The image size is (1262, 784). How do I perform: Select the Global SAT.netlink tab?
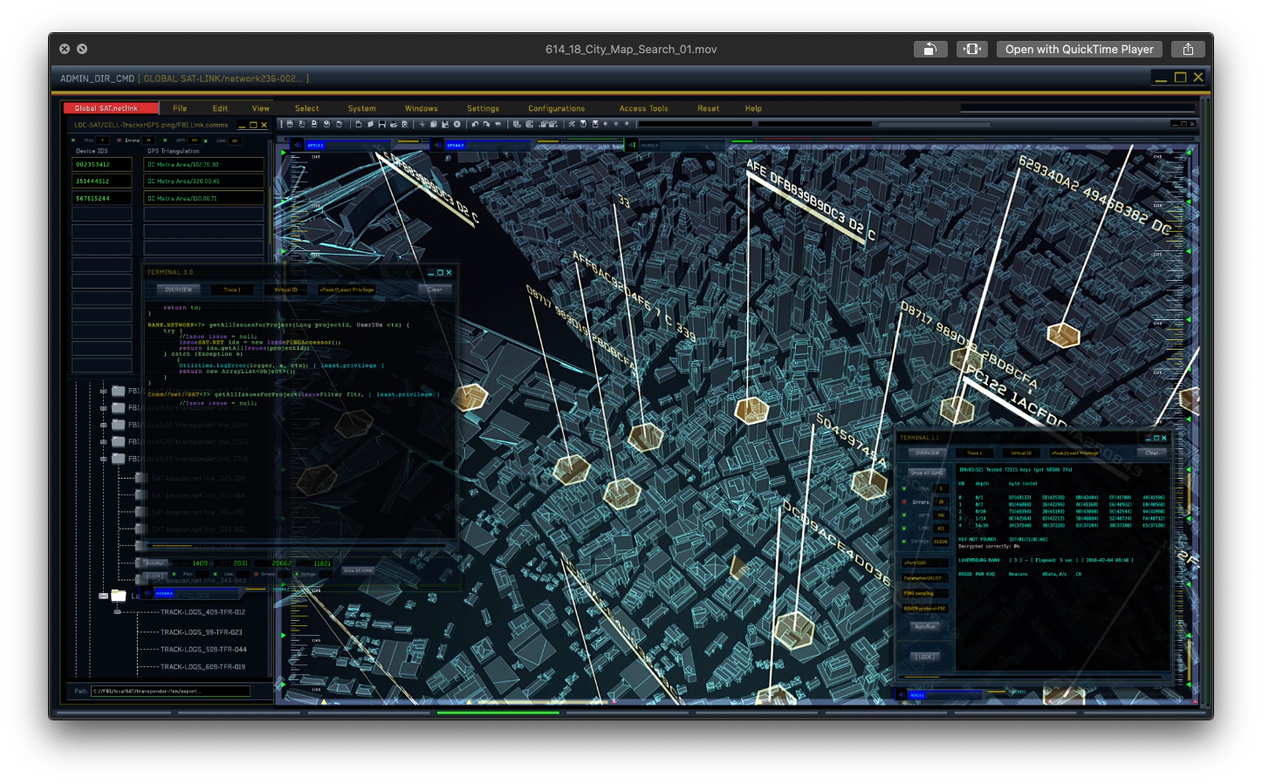(x=111, y=108)
